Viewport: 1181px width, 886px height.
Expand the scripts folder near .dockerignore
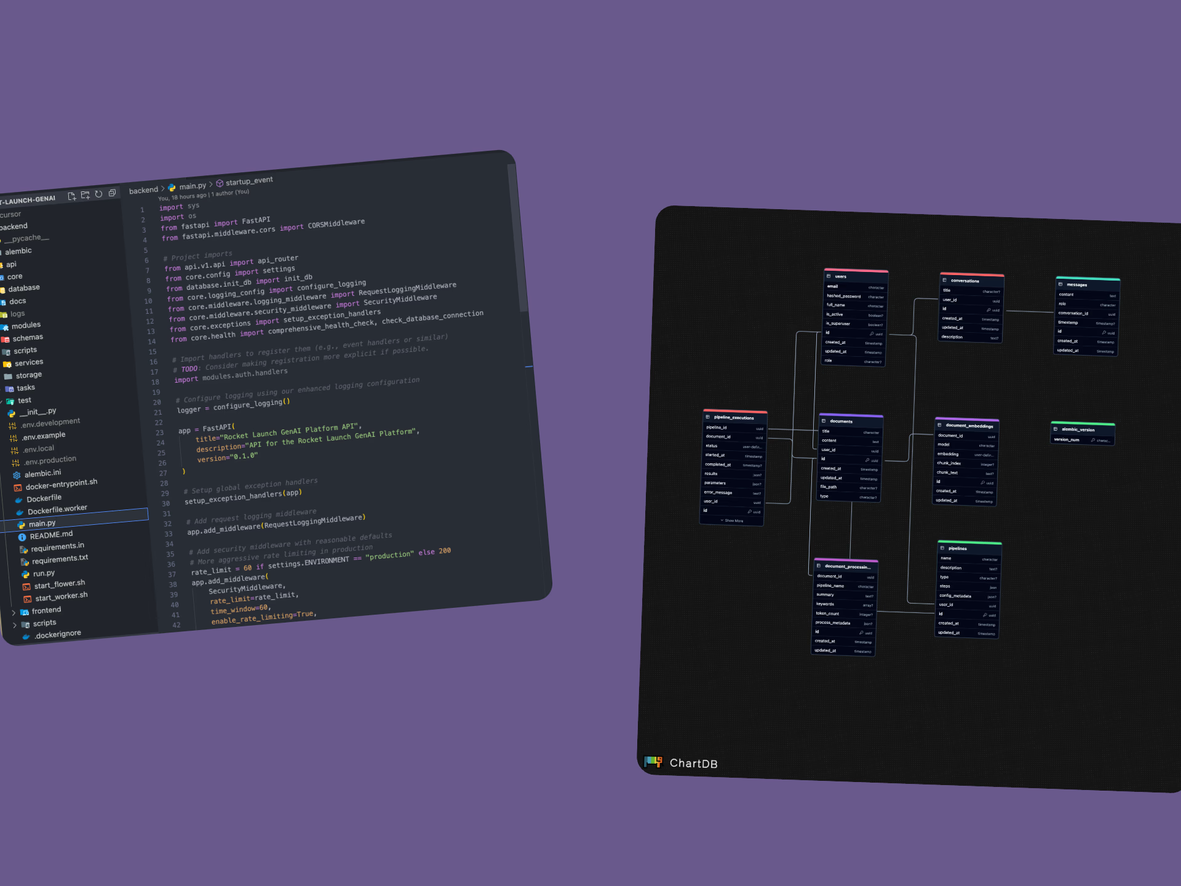pyautogui.click(x=14, y=623)
